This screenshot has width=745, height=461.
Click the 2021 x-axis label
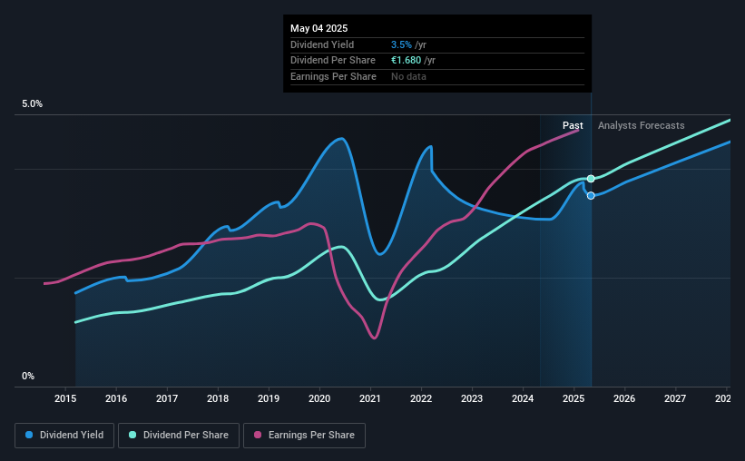(370, 398)
